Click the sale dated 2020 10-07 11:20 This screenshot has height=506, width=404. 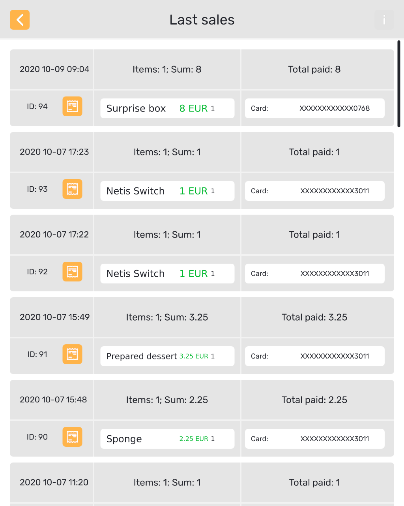54,482
